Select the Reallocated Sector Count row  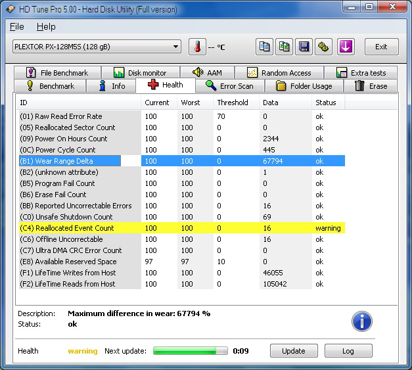[182, 127]
